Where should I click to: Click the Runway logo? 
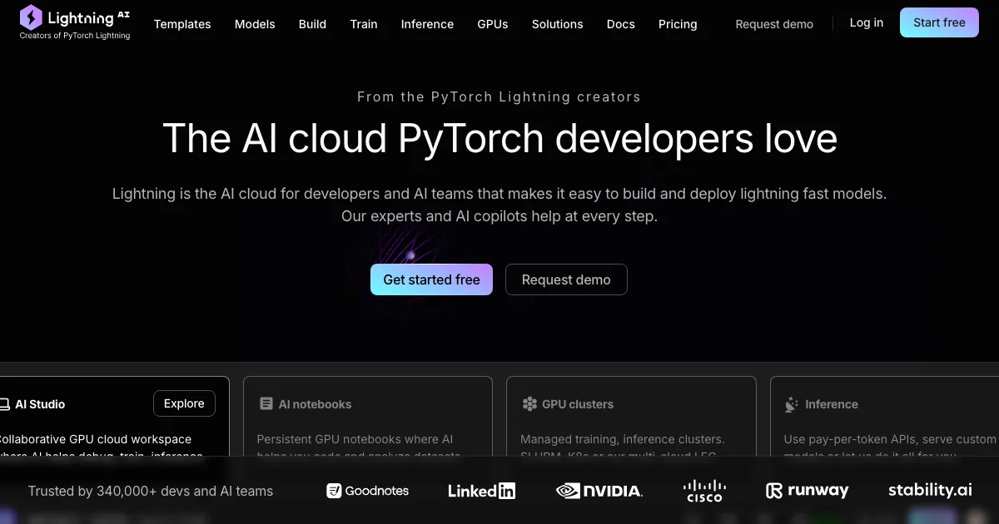pos(807,491)
